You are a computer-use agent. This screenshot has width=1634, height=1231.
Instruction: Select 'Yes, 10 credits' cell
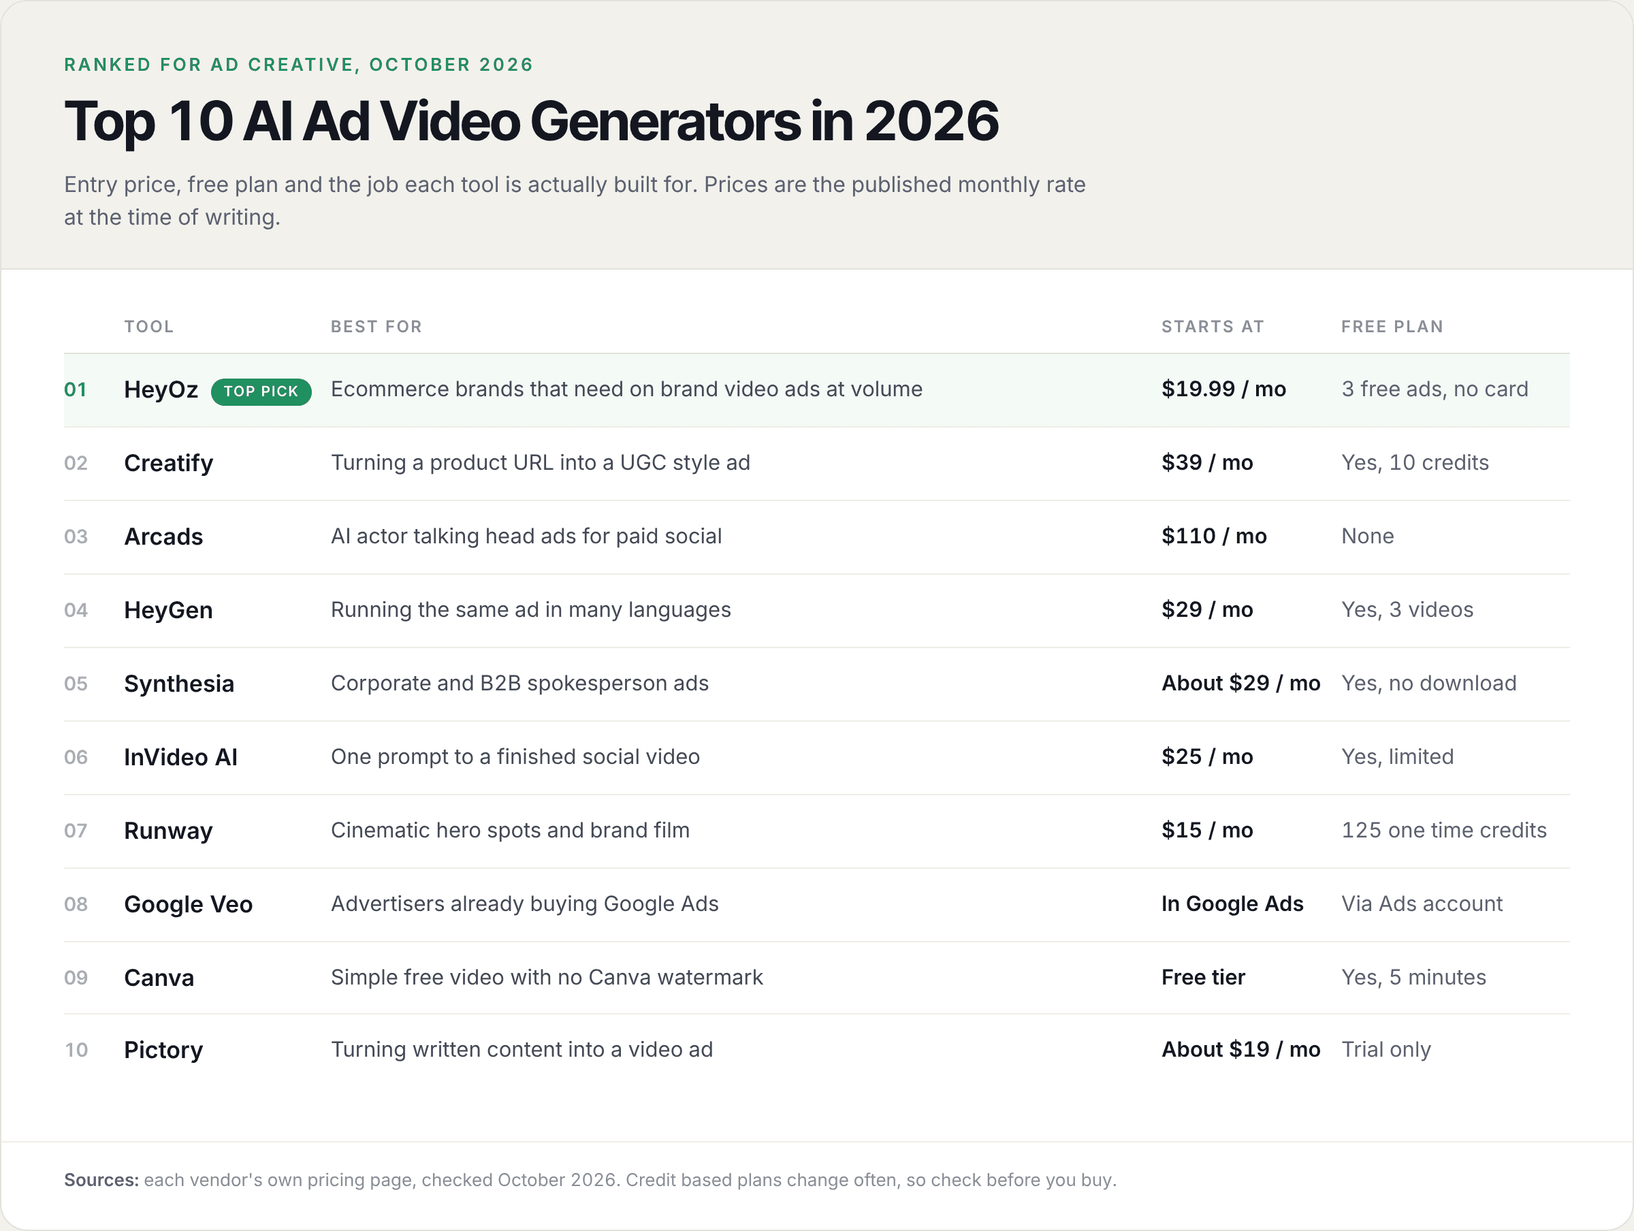(1415, 462)
